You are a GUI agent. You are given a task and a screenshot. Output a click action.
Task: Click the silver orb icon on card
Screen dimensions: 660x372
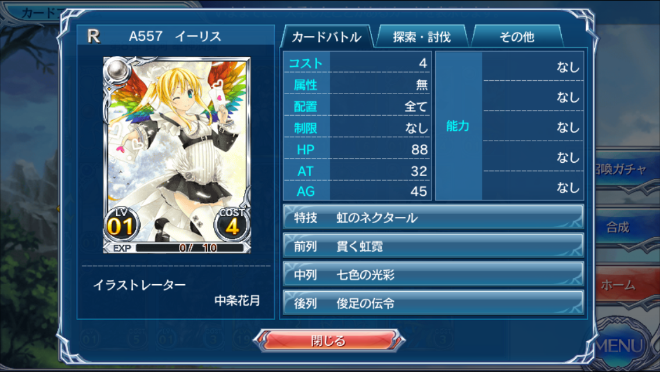(117, 70)
